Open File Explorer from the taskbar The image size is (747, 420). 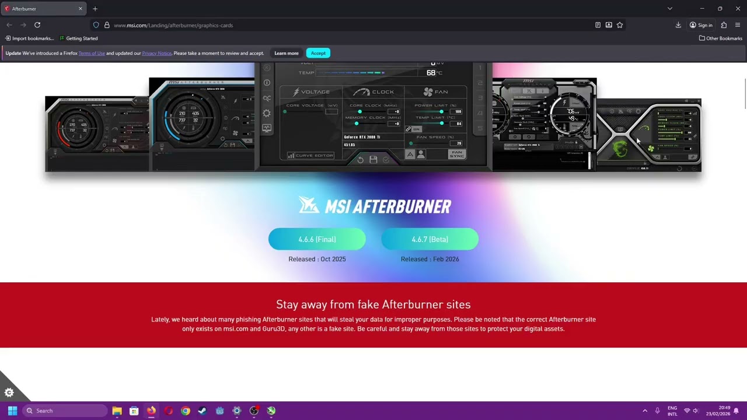point(117,411)
